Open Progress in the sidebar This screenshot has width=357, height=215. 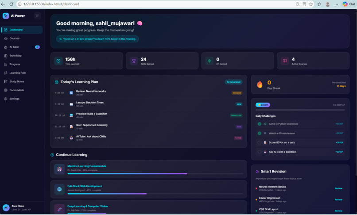(x=22, y=65)
